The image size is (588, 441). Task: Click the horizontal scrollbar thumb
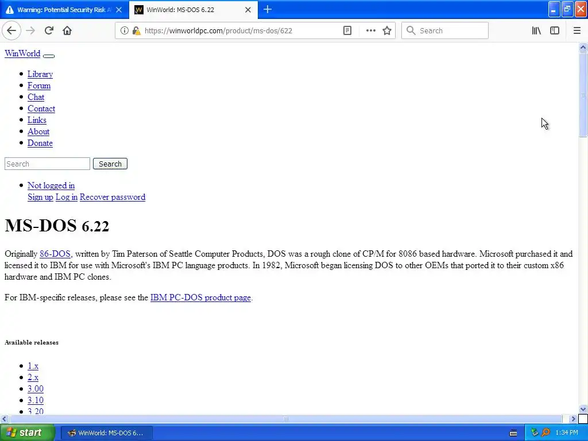[286, 419]
